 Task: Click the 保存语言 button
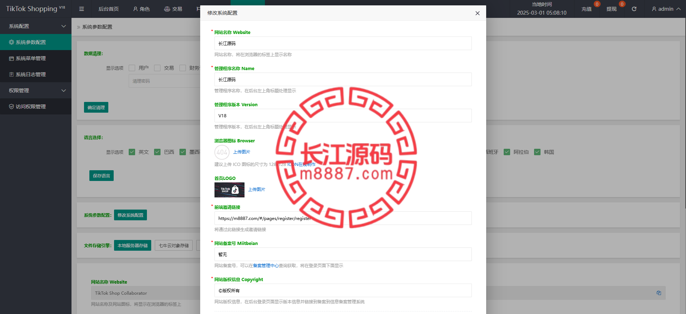(102, 176)
